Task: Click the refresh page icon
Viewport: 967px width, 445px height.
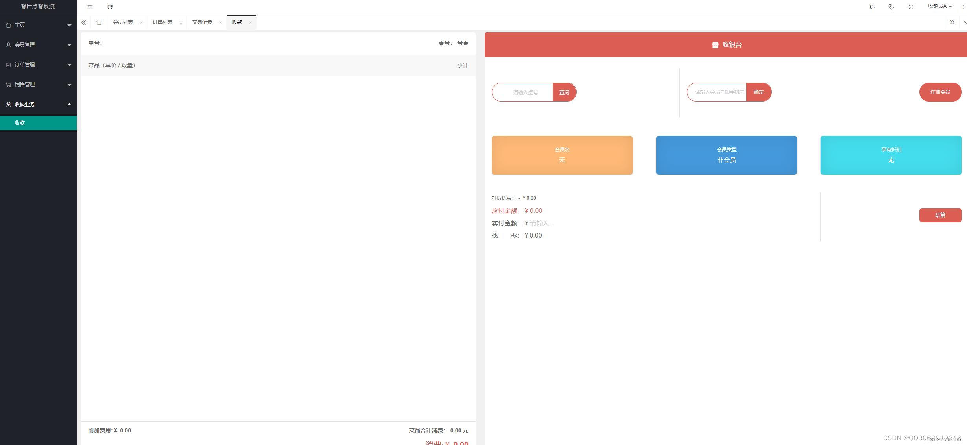Action: point(110,7)
